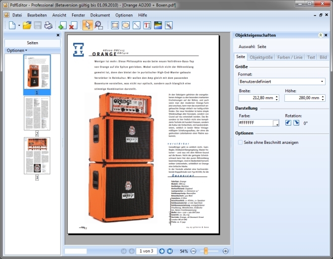Click the print icon in toolbar
The image size is (333, 259).
click(48, 25)
